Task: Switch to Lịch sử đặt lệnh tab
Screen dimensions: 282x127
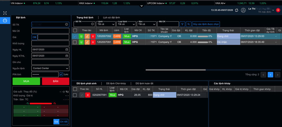Action: click(111, 18)
